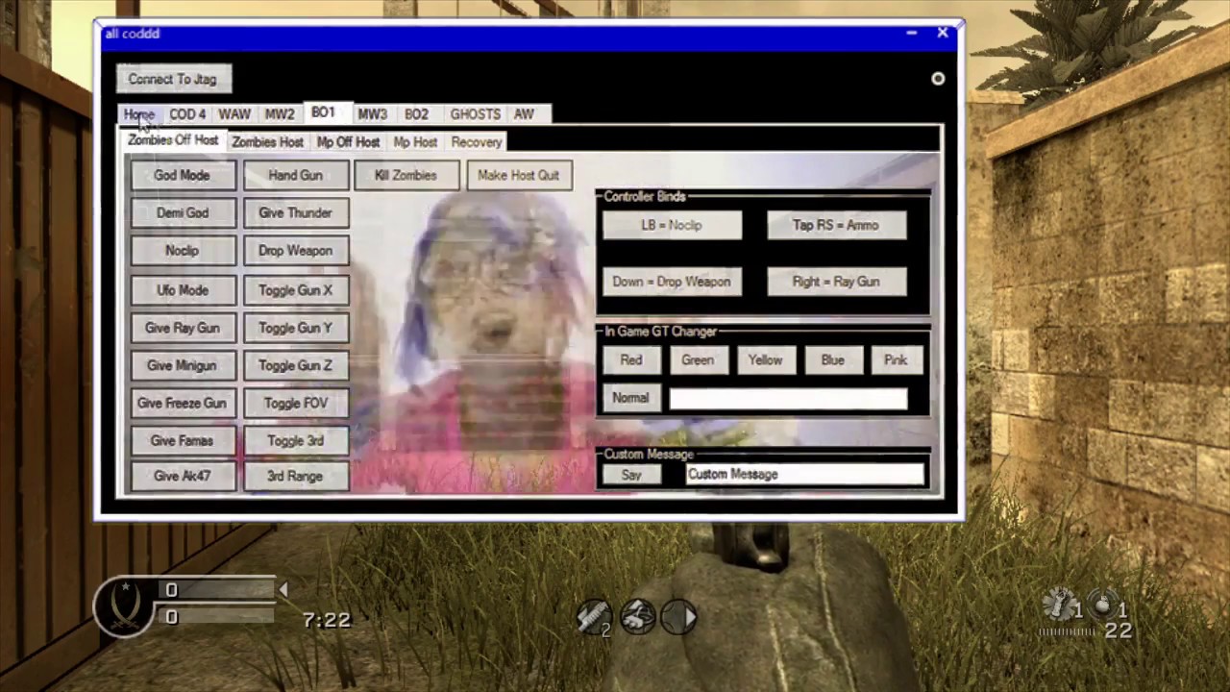Click Give Freeze Gun
1230x692 pixels.
pos(183,403)
